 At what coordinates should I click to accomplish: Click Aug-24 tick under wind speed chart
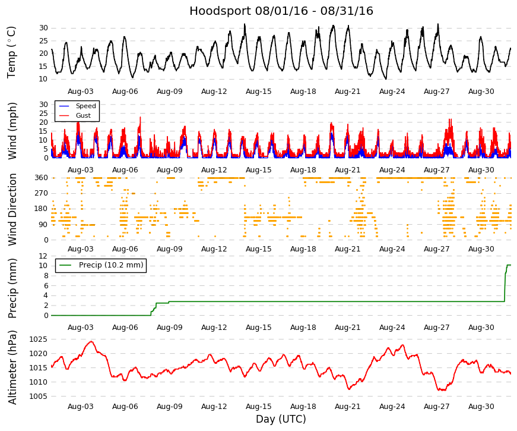(392, 170)
